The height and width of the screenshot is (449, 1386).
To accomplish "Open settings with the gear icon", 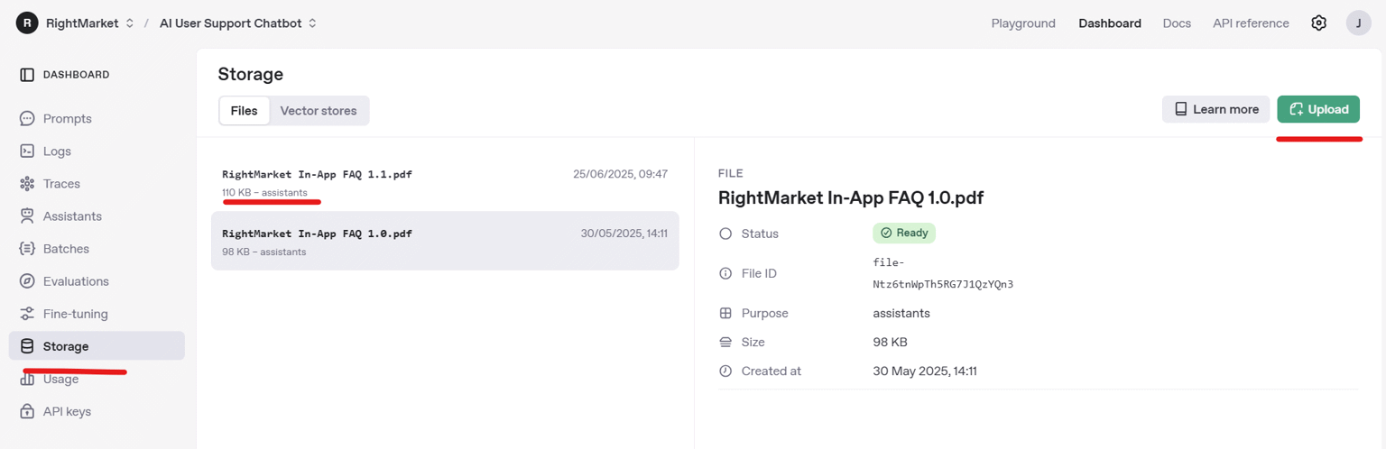I will pos(1318,23).
